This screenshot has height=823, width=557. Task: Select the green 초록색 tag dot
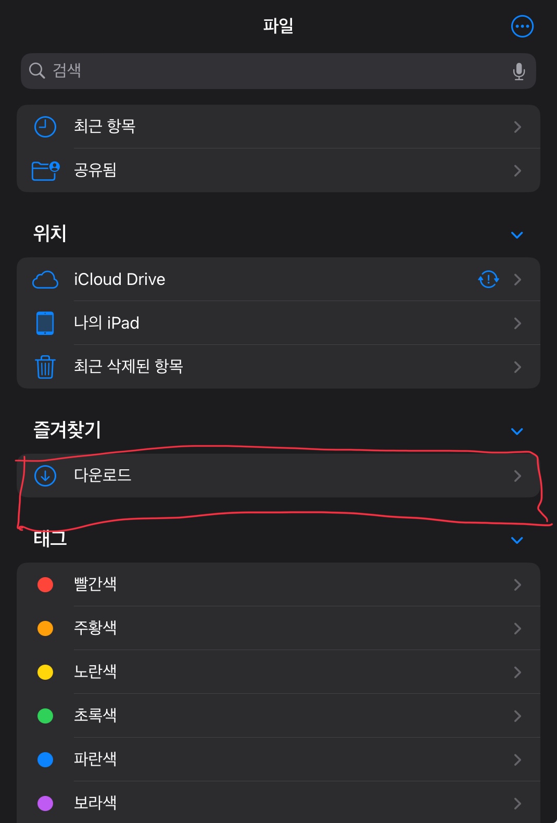coord(45,716)
